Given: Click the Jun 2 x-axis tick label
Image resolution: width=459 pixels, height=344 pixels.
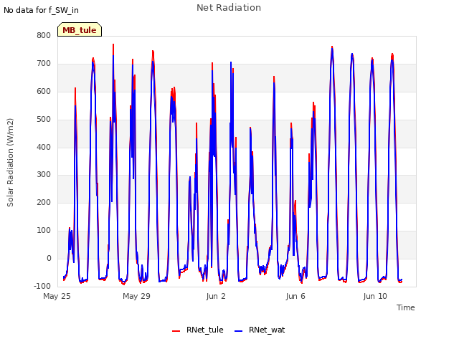Looking at the screenshot, I should coord(216,296).
